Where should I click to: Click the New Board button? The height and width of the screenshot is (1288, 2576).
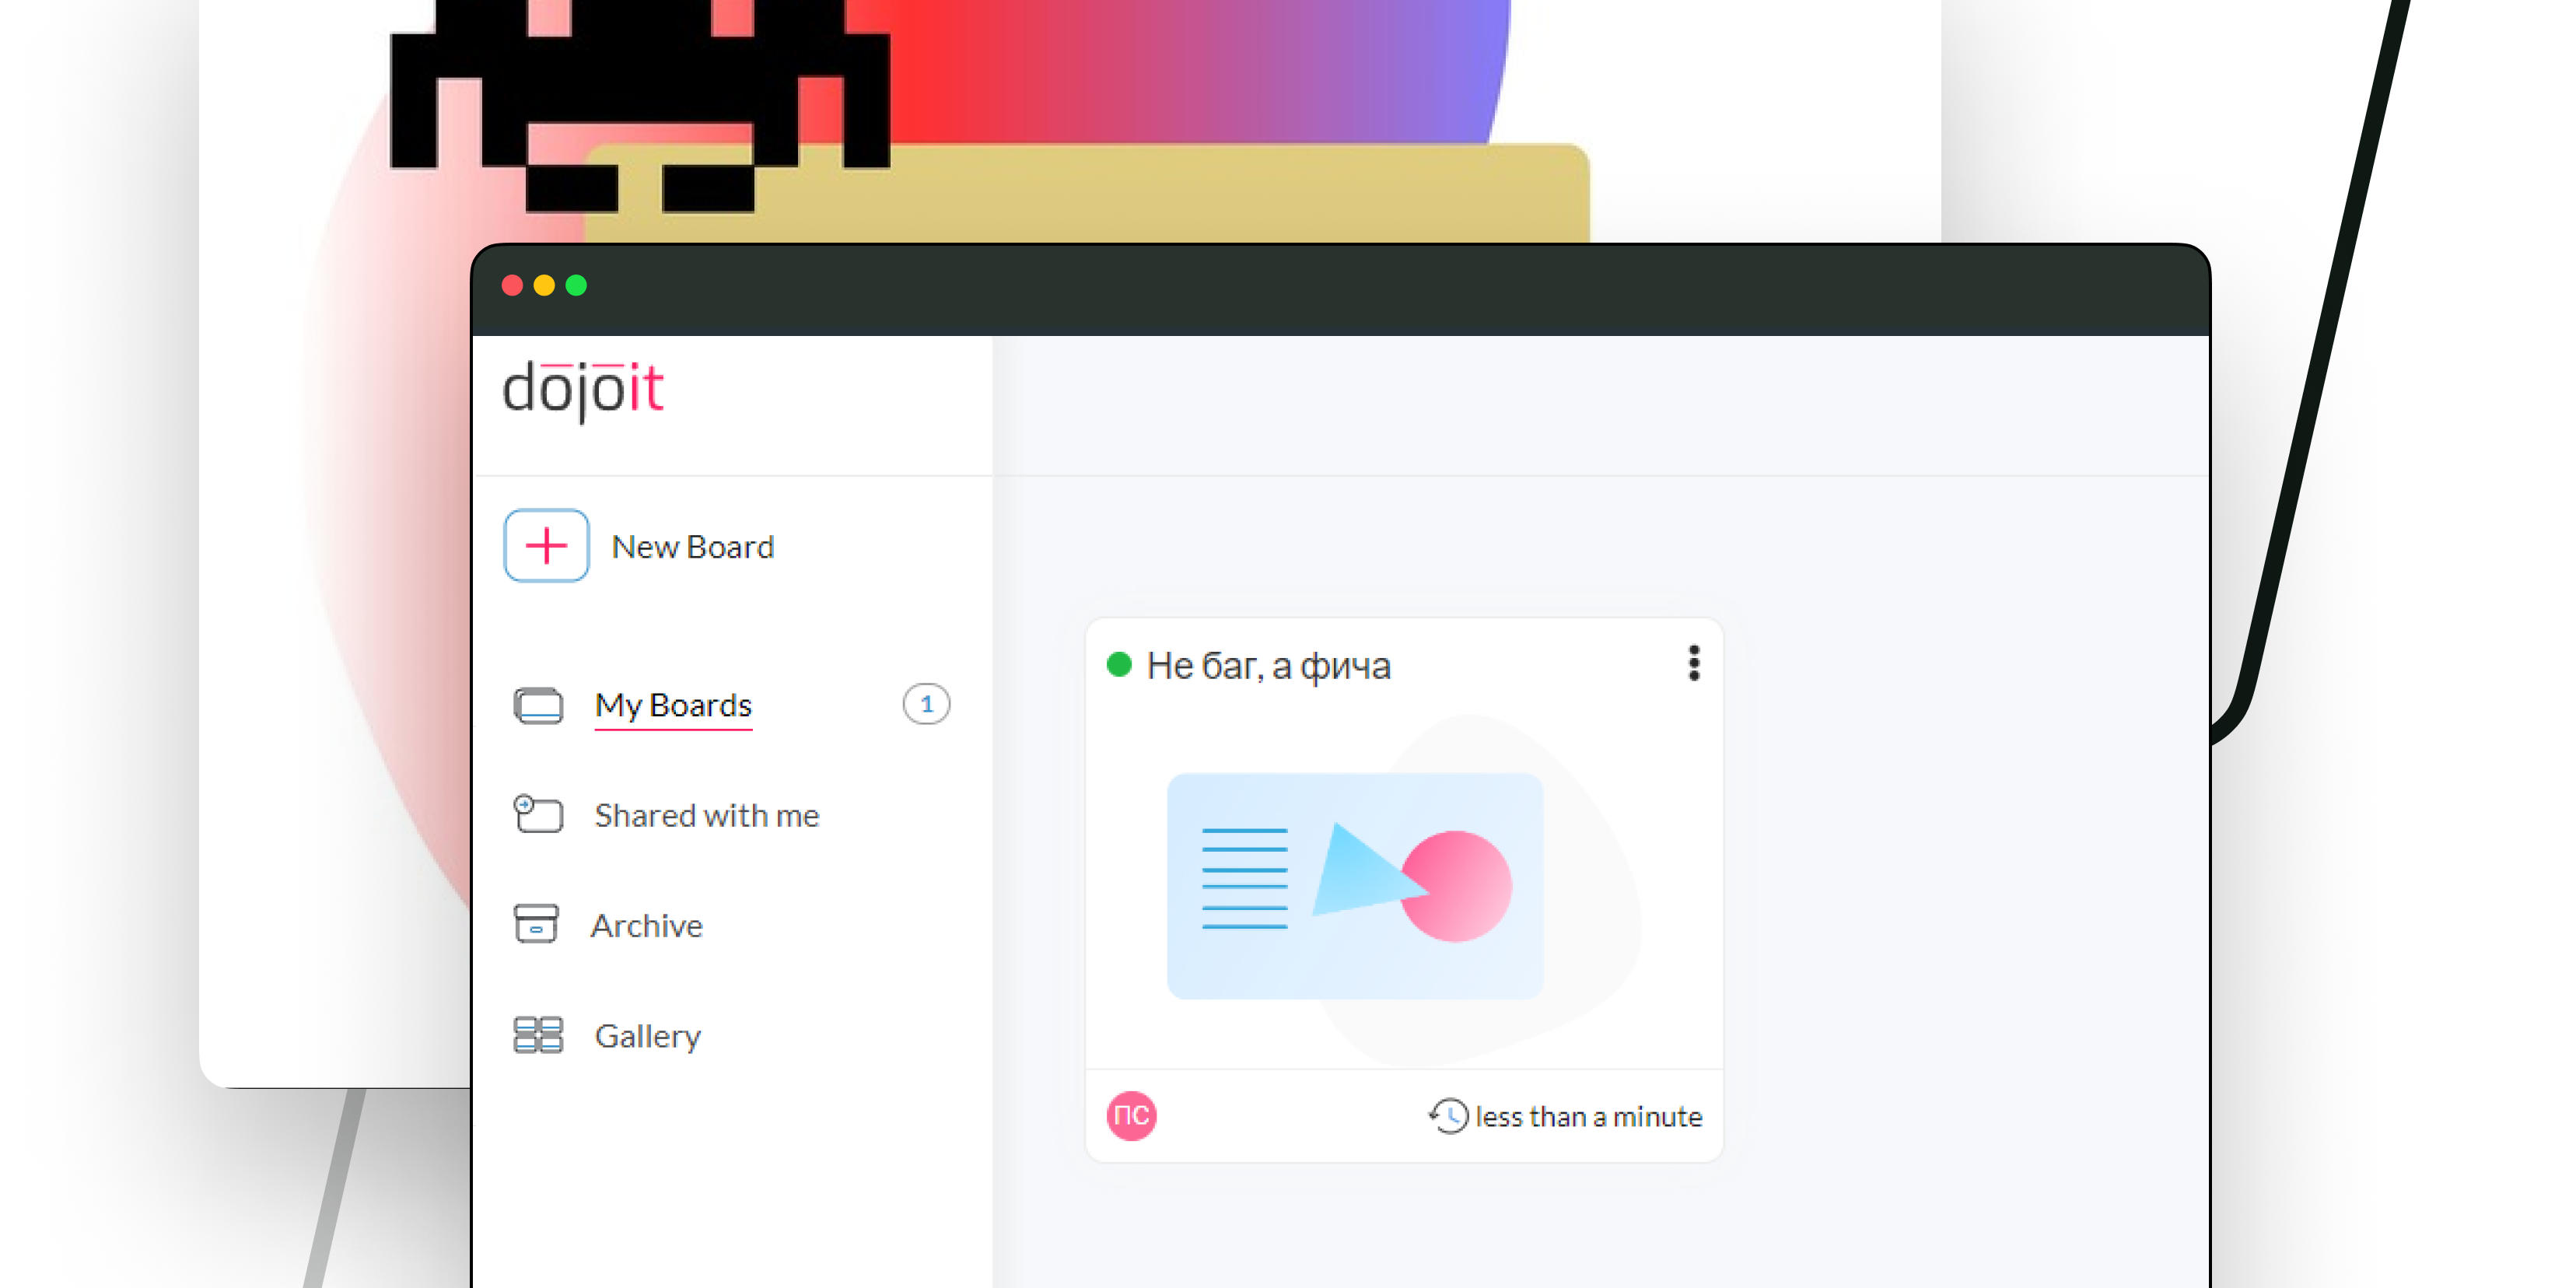click(642, 545)
